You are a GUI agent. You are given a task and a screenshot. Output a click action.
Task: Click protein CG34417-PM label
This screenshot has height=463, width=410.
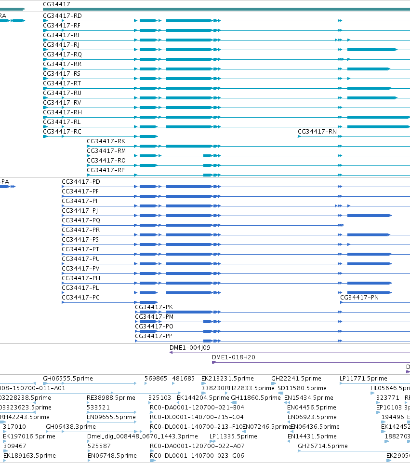[x=154, y=317]
